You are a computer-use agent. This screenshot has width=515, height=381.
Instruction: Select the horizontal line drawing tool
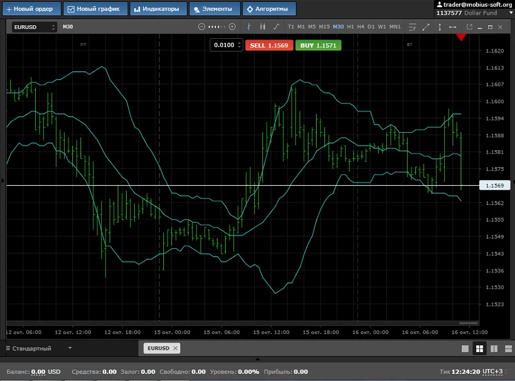453,27
